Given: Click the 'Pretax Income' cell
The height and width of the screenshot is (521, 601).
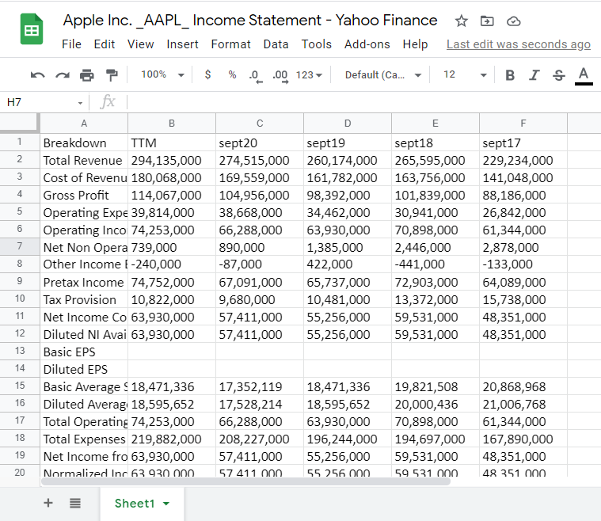Looking at the screenshot, I should 84,282.
